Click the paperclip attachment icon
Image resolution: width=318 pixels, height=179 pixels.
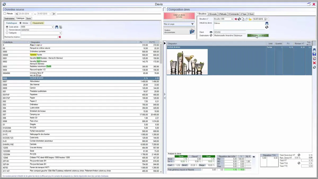point(246,19)
